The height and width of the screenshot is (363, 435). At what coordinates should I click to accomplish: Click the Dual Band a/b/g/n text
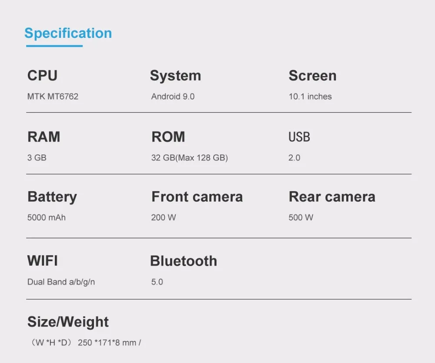[x=61, y=282]
